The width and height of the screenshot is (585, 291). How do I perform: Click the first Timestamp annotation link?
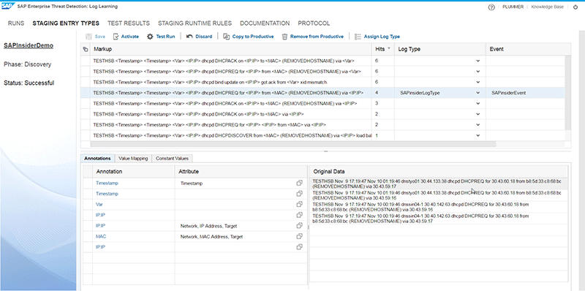pyautogui.click(x=107, y=184)
